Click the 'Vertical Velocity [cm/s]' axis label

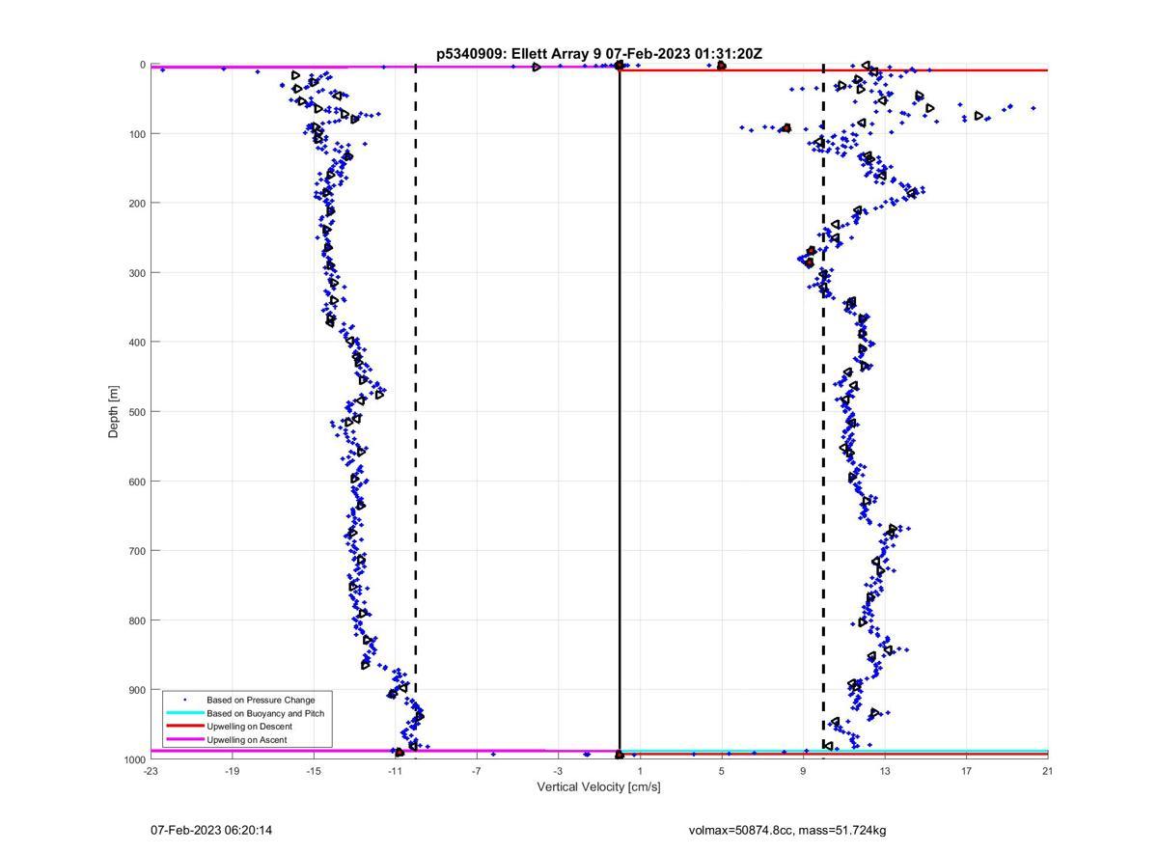point(598,787)
